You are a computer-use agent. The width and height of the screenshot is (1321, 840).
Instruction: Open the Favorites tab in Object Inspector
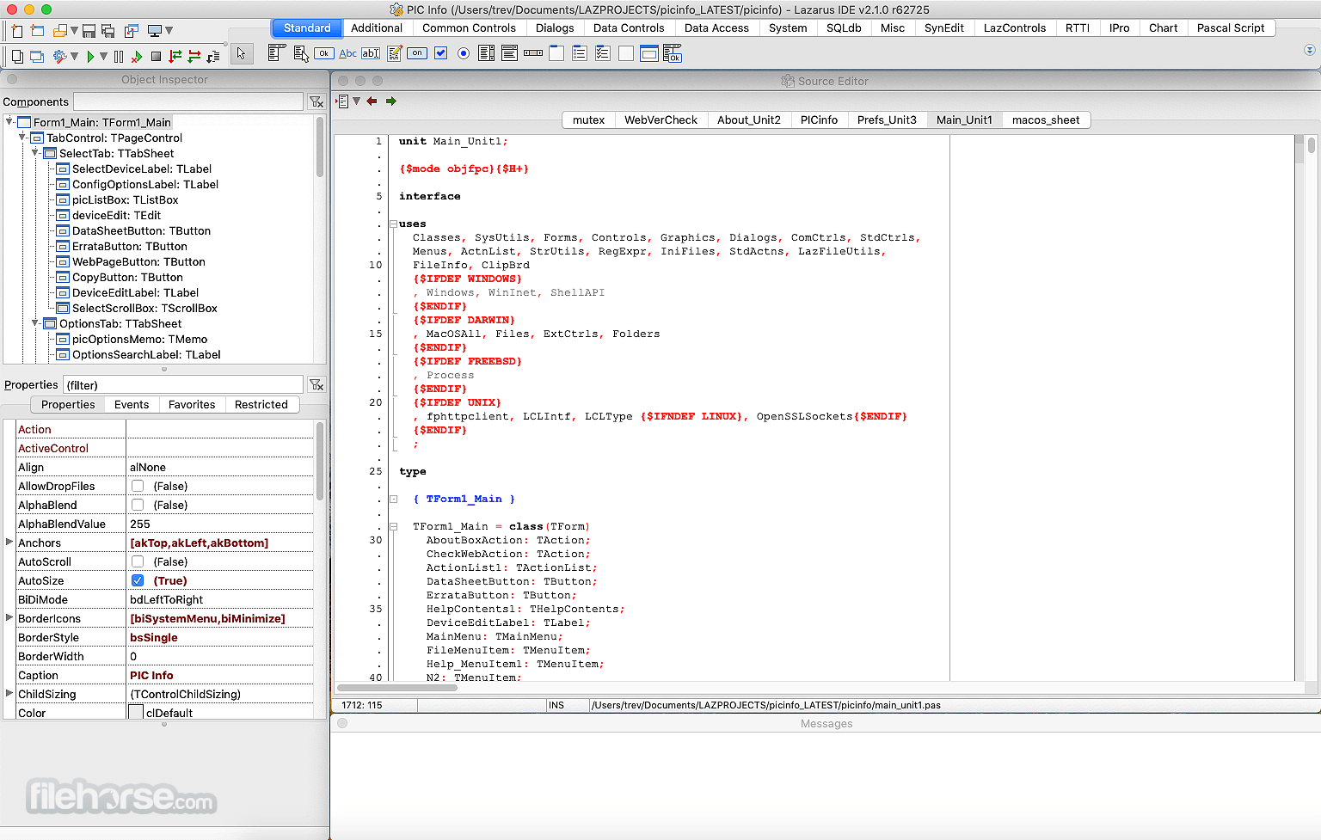coord(192,404)
